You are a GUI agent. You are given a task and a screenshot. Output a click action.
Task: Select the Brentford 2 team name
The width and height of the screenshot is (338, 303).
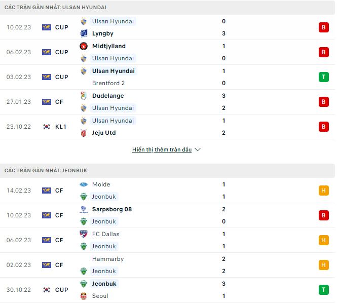point(108,83)
